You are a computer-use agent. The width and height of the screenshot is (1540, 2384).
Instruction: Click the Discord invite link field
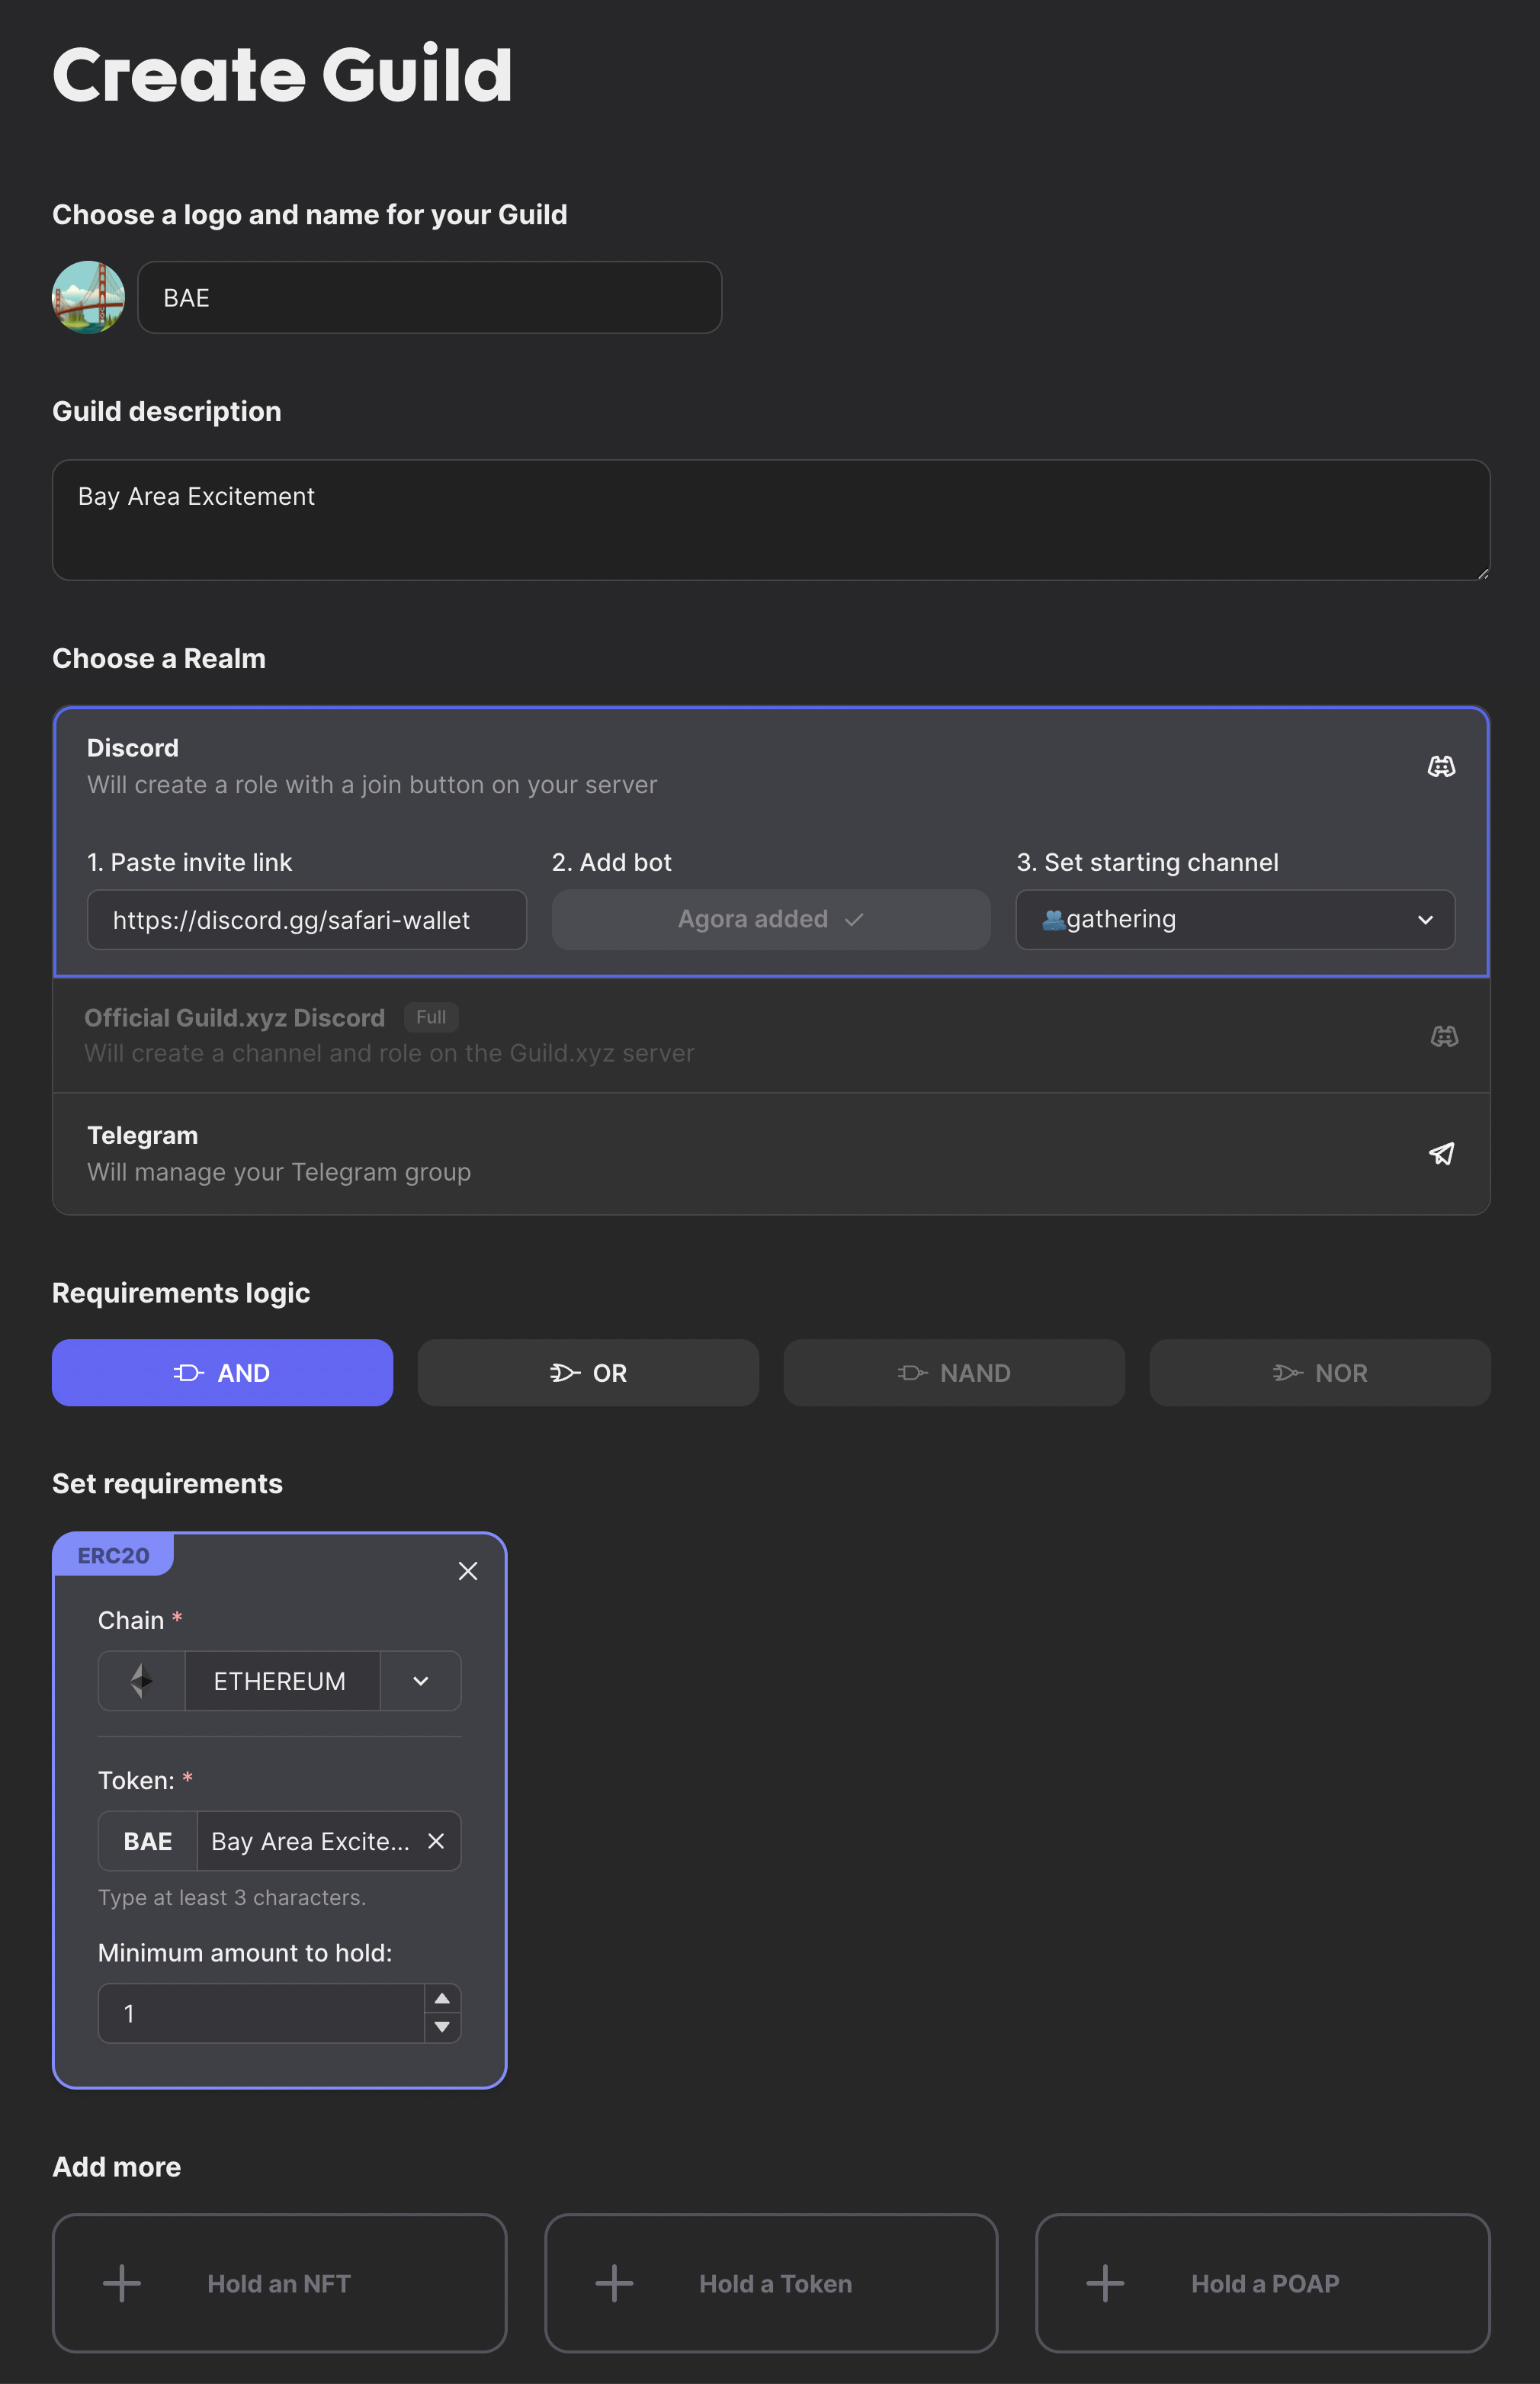[x=307, y=920]
